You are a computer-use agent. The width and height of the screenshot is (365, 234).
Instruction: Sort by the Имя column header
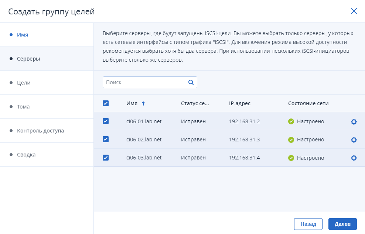coord(132,103)
